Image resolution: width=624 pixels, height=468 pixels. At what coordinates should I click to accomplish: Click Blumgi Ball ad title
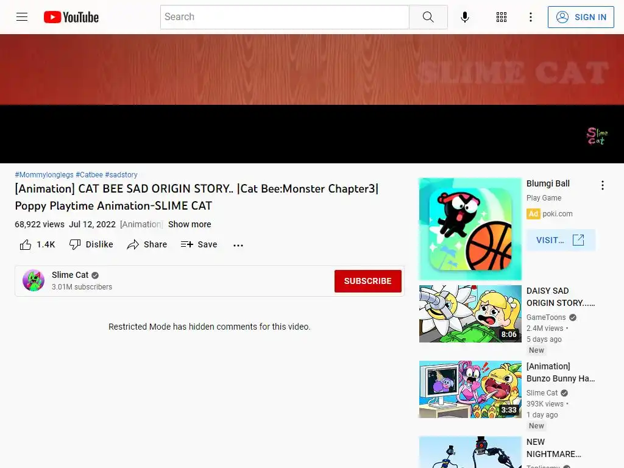[x=548, y=183]
